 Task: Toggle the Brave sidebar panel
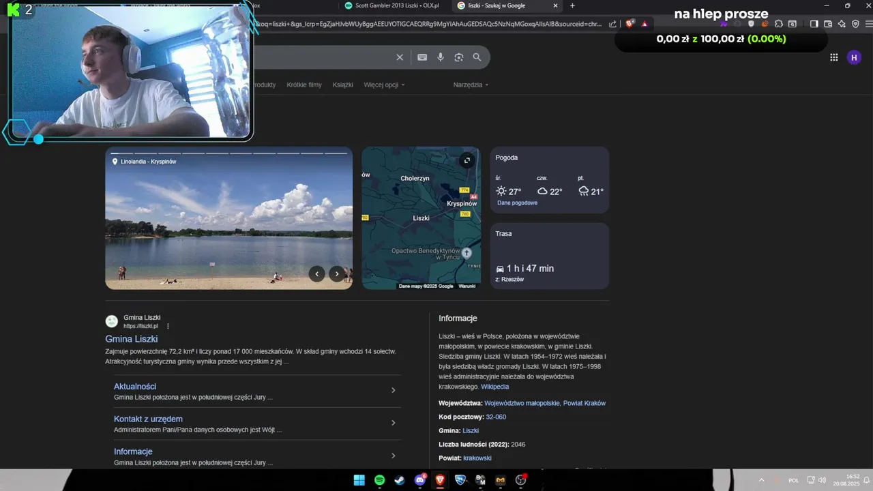coord(814,24)
